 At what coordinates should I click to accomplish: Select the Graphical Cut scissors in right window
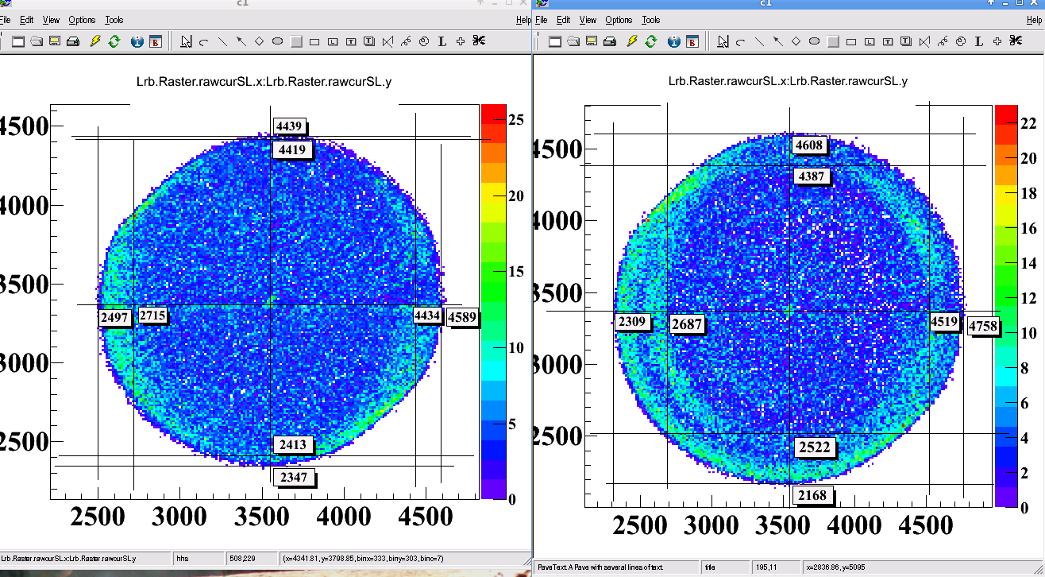pyautogui.click(x=1016, y=41)
